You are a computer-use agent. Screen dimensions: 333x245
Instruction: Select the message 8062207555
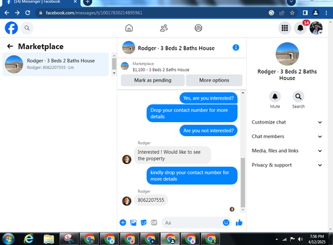pos(151,200)
